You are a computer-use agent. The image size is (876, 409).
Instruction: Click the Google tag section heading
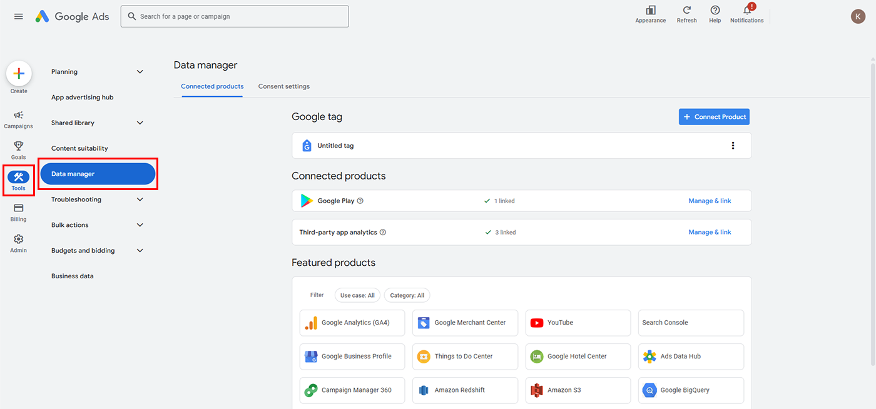[x=317, y=117]
